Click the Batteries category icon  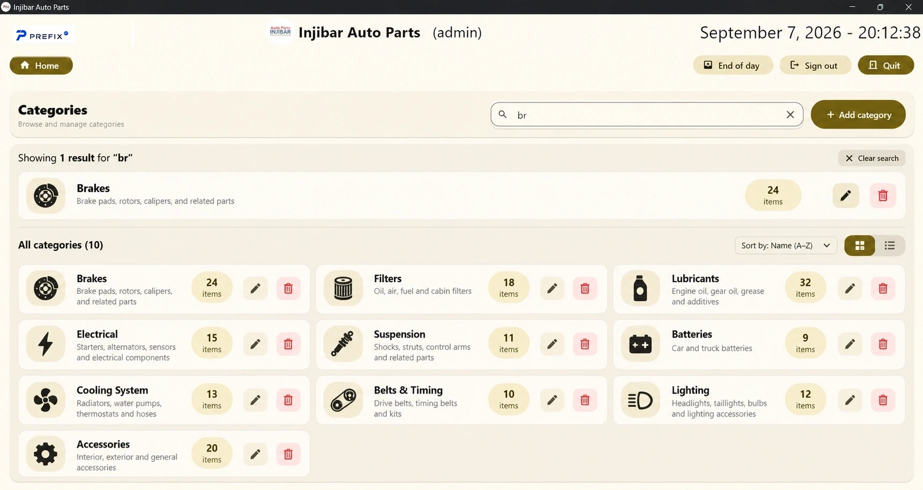point(640,344)
